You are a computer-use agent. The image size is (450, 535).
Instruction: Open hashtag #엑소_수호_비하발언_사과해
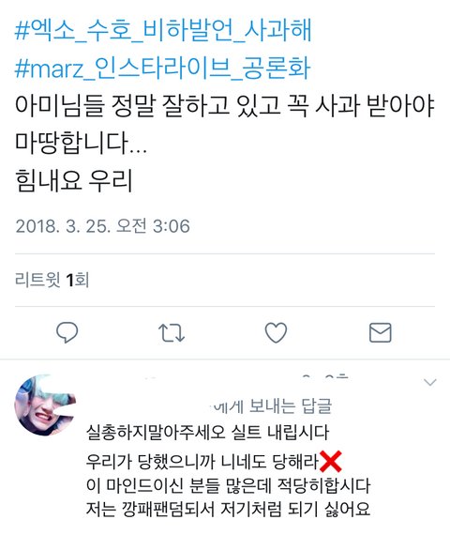click(163, 30)
